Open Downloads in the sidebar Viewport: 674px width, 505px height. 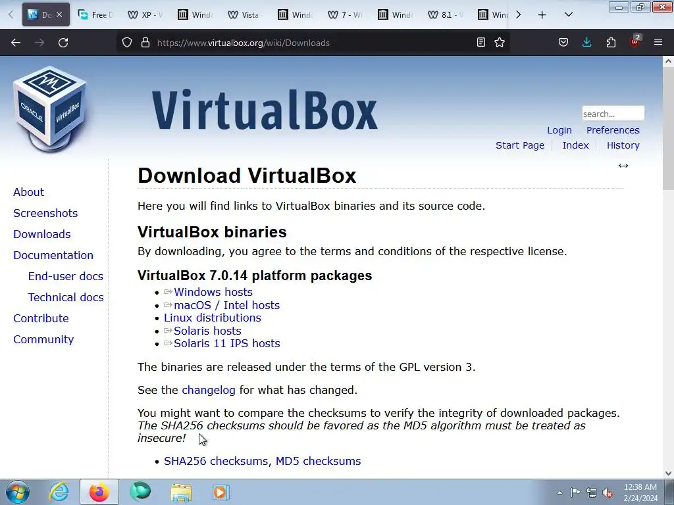point(41,234)
